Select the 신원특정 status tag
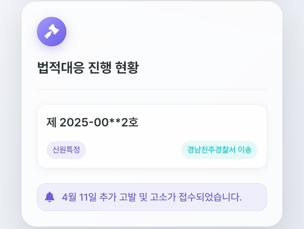Screen dimensions: 304x229 coord(66,150)
